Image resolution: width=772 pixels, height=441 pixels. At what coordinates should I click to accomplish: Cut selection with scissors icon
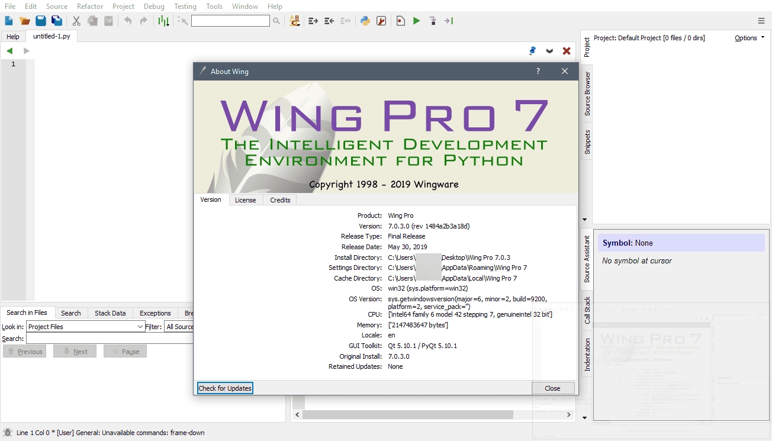[x=76, y=21]
